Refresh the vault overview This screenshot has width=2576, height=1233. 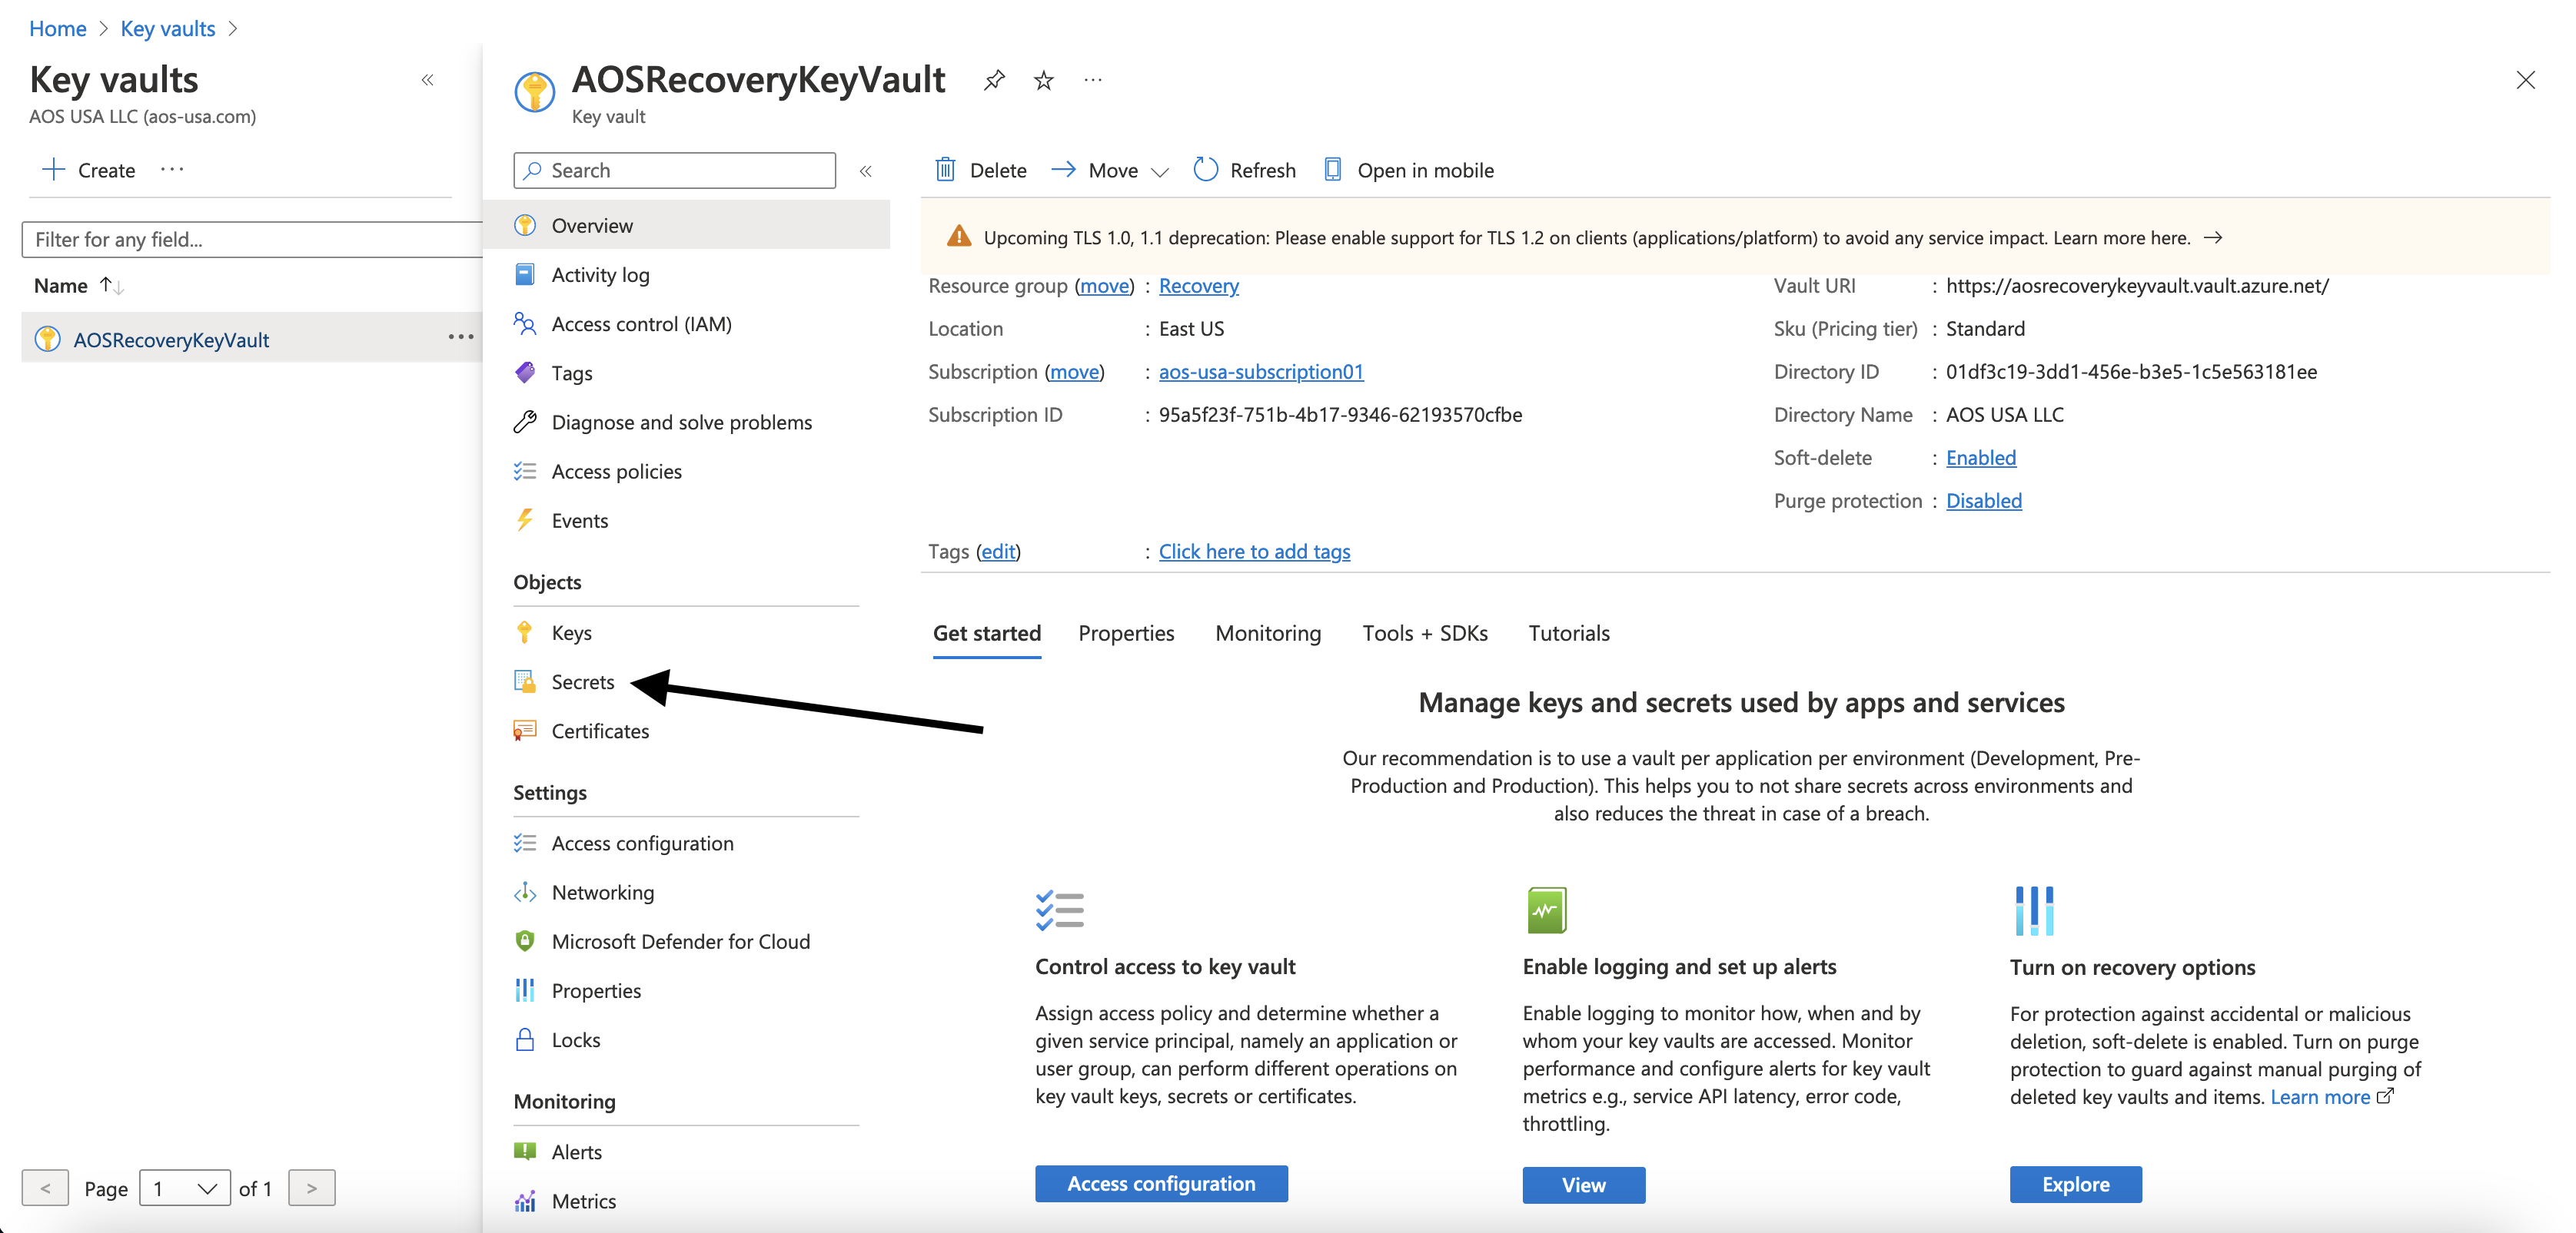(x=1245, y=170)
